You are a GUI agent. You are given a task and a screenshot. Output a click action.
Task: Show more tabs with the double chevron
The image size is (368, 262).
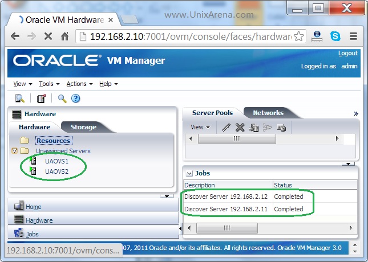pos(356,114)
